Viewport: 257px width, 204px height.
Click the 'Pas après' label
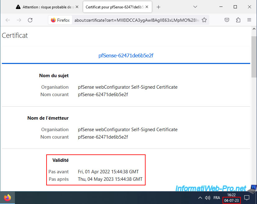click(59, 179)
